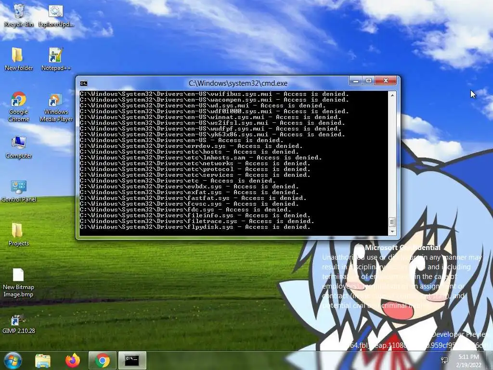Launch GIMP 2.10.28 from desktop
The width and height of the screenshot is (493, 370).
coord(19,324)
